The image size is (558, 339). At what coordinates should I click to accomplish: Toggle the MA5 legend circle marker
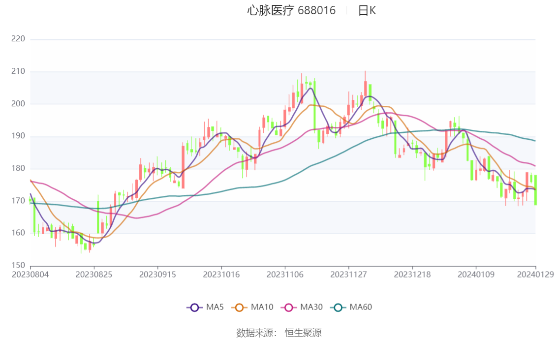pos(194,308)
